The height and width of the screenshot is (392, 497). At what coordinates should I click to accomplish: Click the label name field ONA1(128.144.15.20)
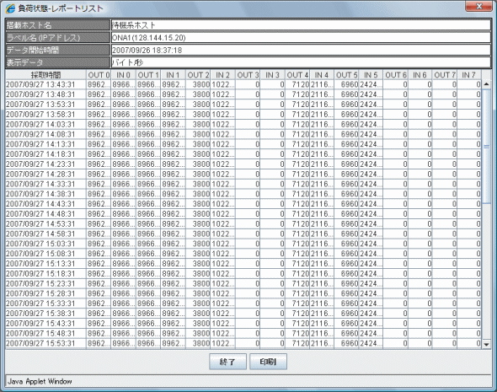click(x=301, y=37)
